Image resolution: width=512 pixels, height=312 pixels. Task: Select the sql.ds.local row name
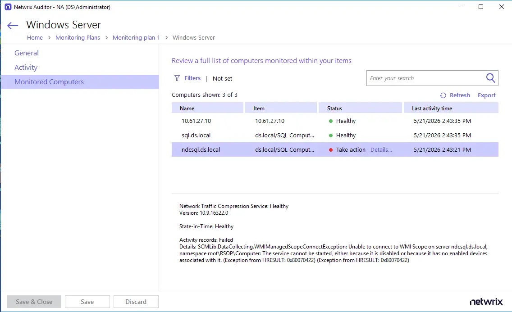click(x=196, y=136)
